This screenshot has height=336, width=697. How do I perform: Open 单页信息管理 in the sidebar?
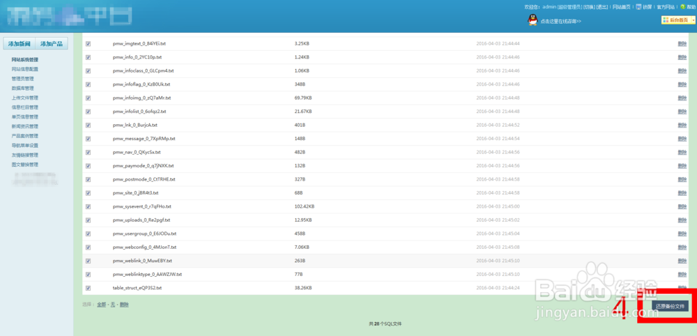click(25, 117)
